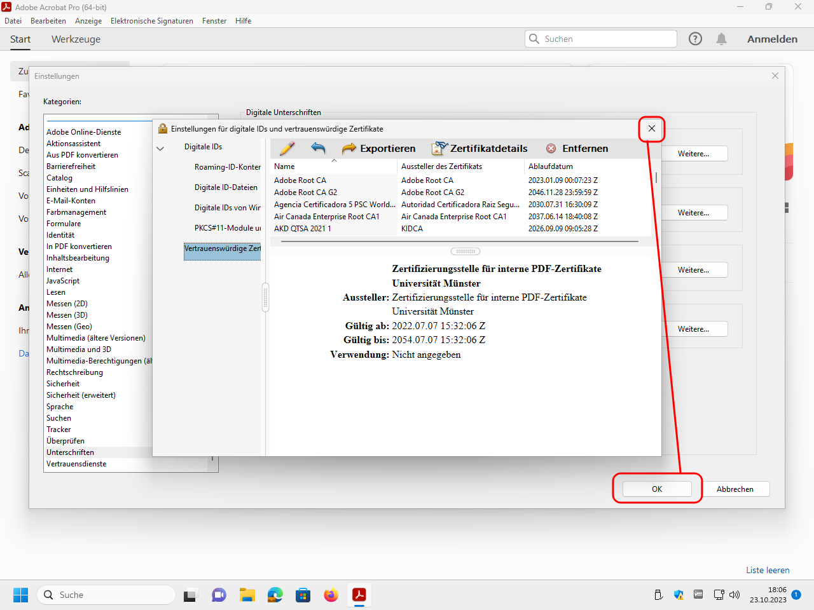
Task: Click the horizontal splitter handle below list
Action: pos(465,251)
